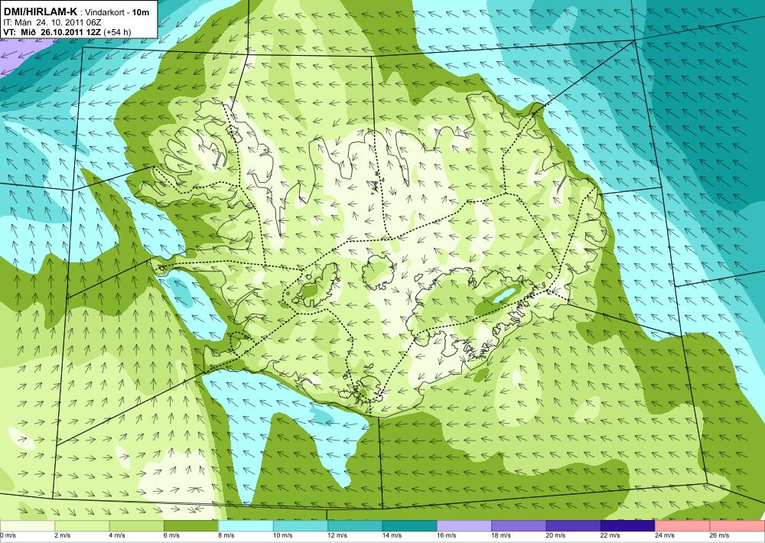Click the "2 m/s" legend label
The width and height of the screenshot is (765, 543).
click(x=63, y=535)
